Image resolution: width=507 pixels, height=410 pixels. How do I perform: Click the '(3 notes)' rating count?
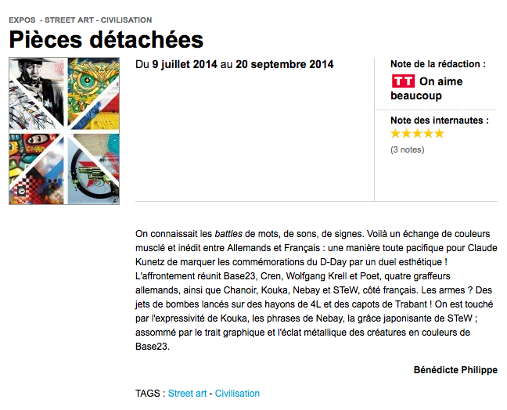click(407, 149)
